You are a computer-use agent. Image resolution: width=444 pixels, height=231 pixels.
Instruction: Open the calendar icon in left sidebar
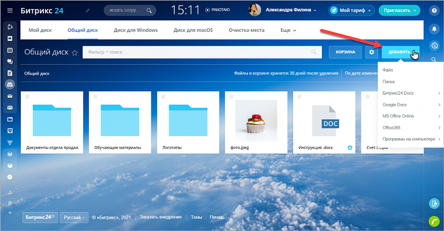click(10, 50)
